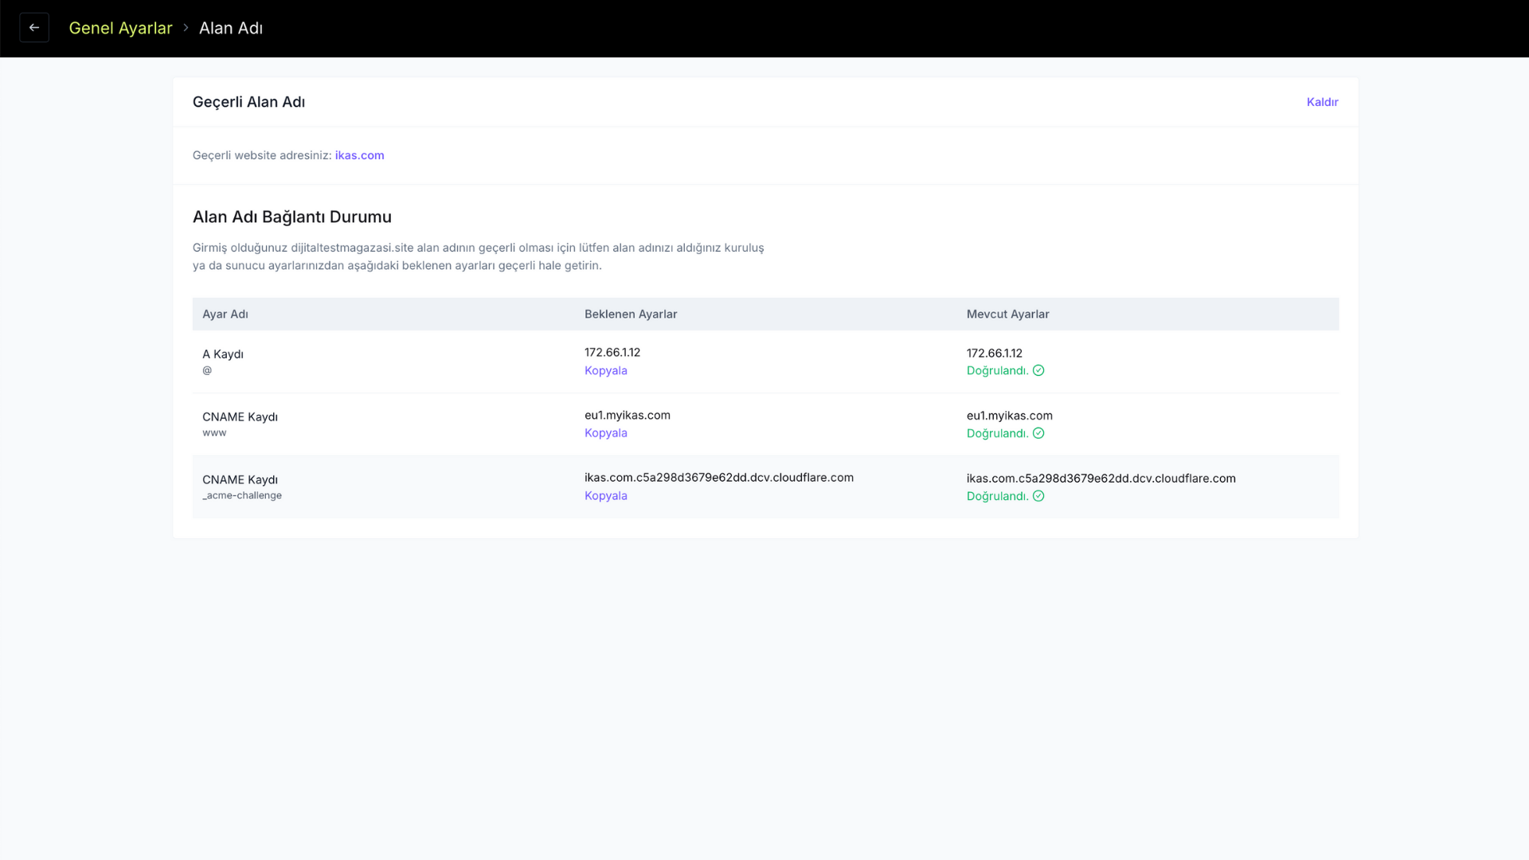Click current cloudflare.com value in Mevcut Ayarlar

click(1101, 479)
